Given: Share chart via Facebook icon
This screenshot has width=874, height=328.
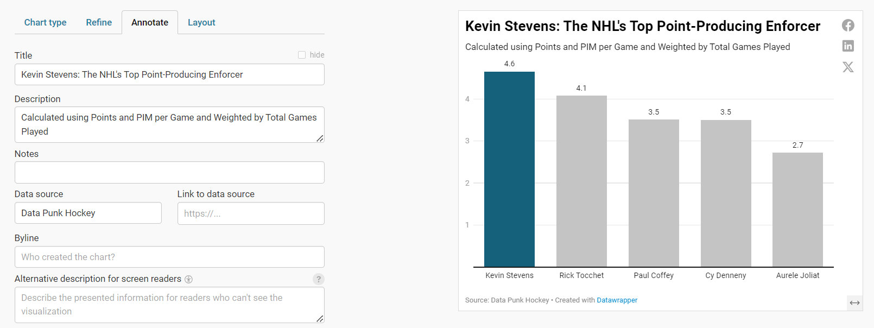Looking at the screenshot, I should click(x=848, y=25).
